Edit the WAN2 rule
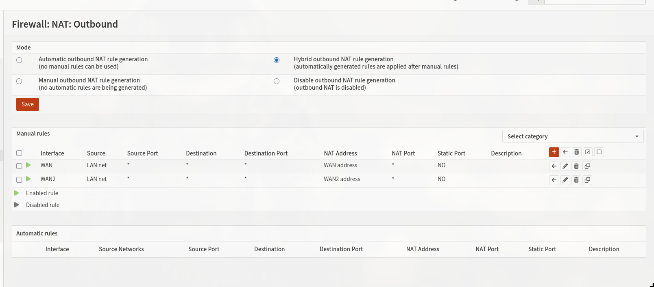The image size is (654, 287). click(565, 180)
